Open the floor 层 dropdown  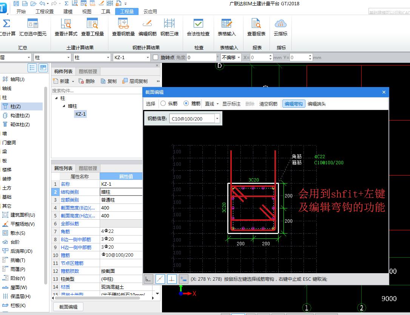[x=29, y=57]
